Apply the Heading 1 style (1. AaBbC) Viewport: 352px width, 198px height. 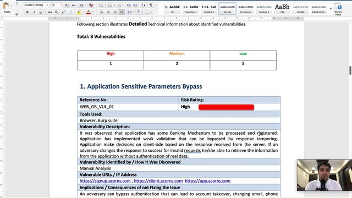pos(172,9)
